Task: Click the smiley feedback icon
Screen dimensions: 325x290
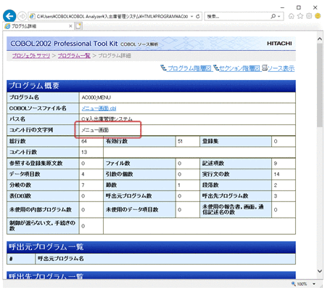Action: click(318, 16)
